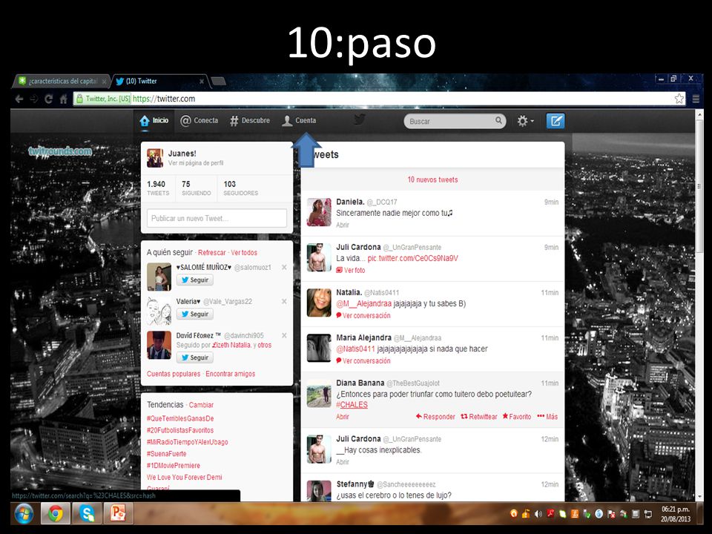This screenshot has height=534, width=712.
Task: Retweet Diana Banana's tweet
Action: coord(479,417)
